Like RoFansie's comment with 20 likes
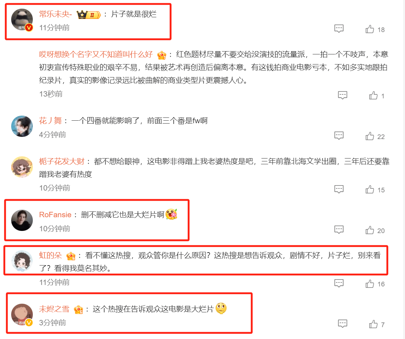 click(370, 230)
